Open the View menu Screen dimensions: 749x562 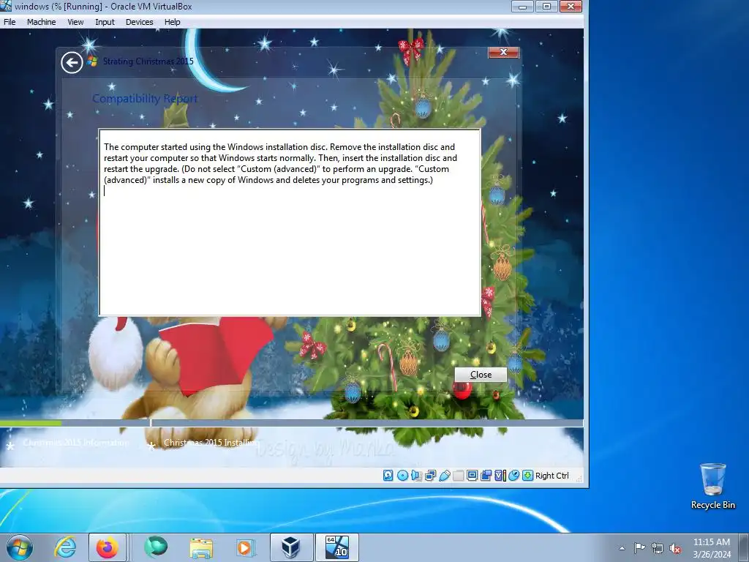click(x=75, y=22)
